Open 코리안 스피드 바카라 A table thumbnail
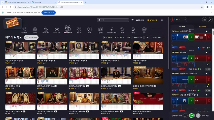Viewport: 214px width, 120px height. pyautogui.click(x=52, y=76)
